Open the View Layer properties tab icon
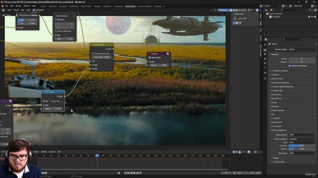The image size is (318, 178). tap(265, 59)
